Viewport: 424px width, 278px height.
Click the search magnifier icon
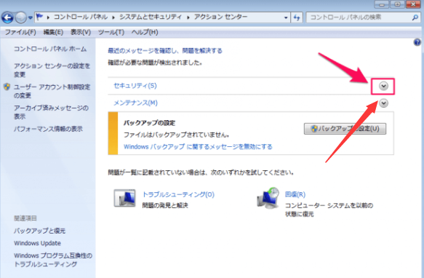coord(415,18)
